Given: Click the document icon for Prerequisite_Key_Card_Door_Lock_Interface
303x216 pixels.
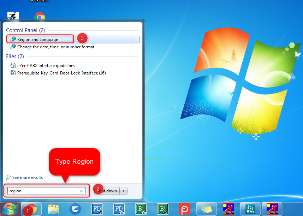Looking at the screenshot, I should pyautogui.click(x=13, y=73).
